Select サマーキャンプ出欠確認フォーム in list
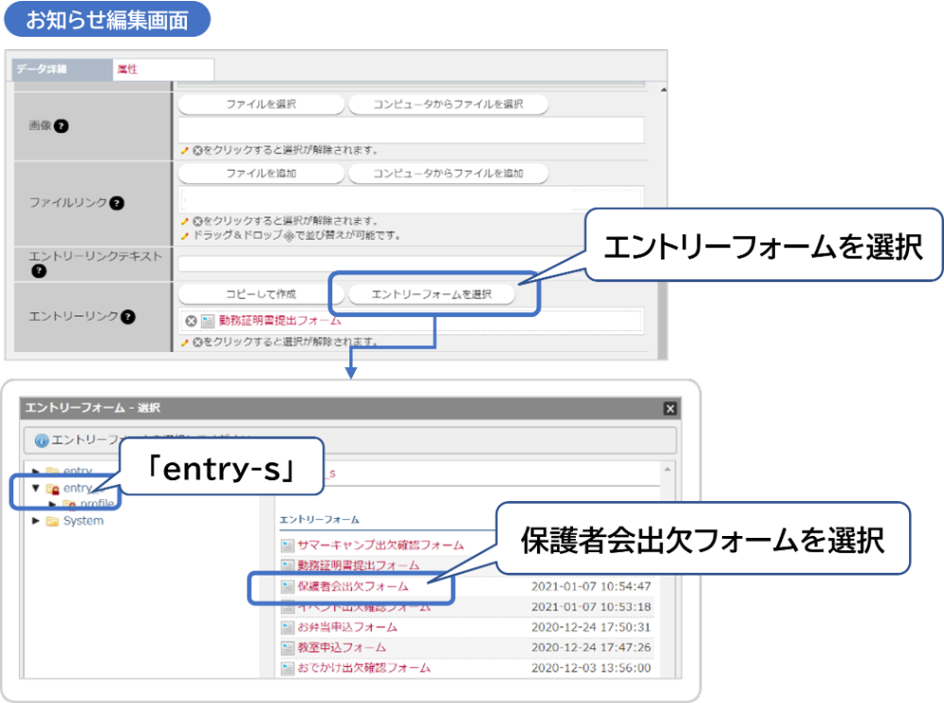944x703 pixels. click(x=379, y=545)
